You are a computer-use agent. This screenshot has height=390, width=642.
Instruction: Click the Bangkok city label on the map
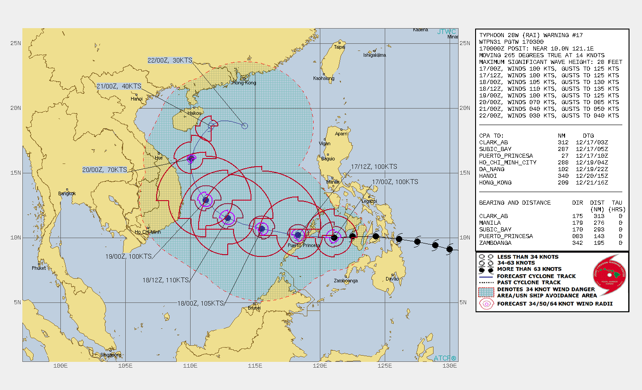(x=67, y=193)
